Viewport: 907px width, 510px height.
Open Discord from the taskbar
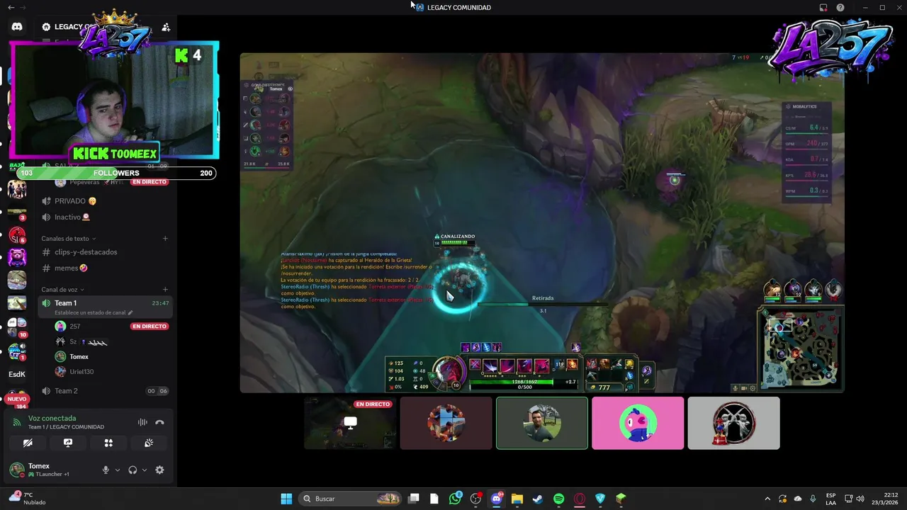[497, 499]
